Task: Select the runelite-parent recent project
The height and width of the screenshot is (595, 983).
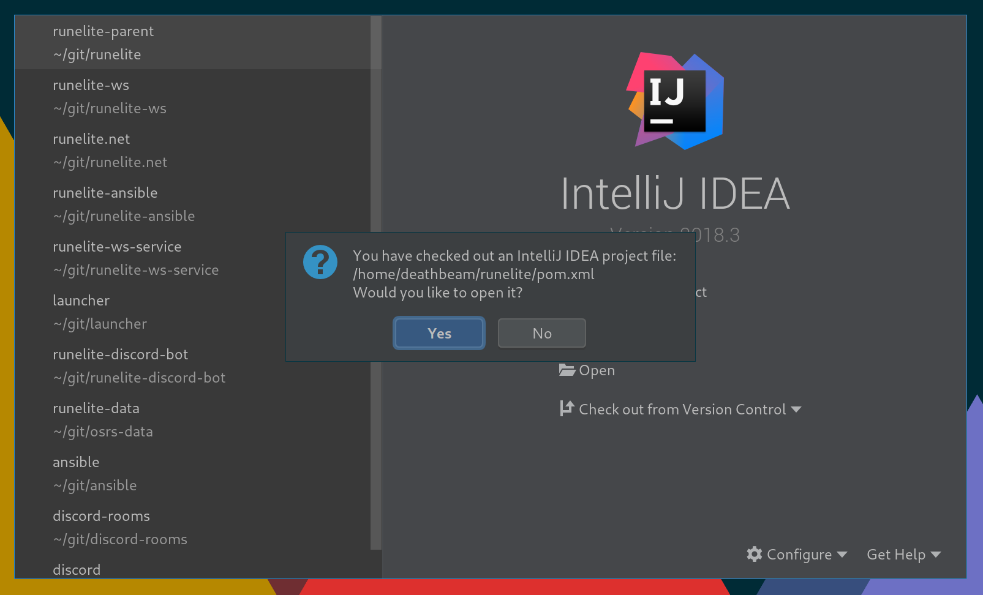Action: pos(192,42)
